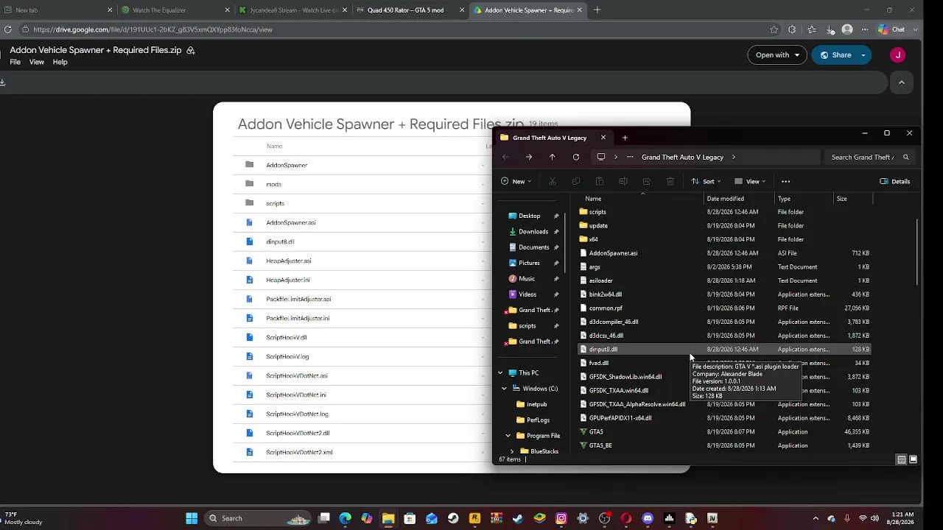Screen dimensions: 943x530
Task: Click the Windows taskbar Search box
Action: (x=257, y=518)
